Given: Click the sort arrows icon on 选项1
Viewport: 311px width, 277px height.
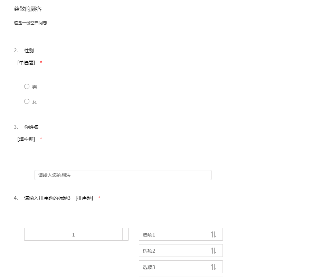Looking at the screenshot, I should [x=214, y=234].
